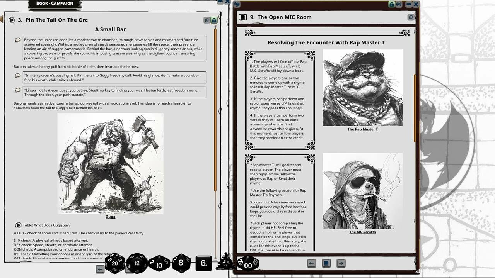
Task: Navigate back using the left arrow button
Action: [311, 263]
